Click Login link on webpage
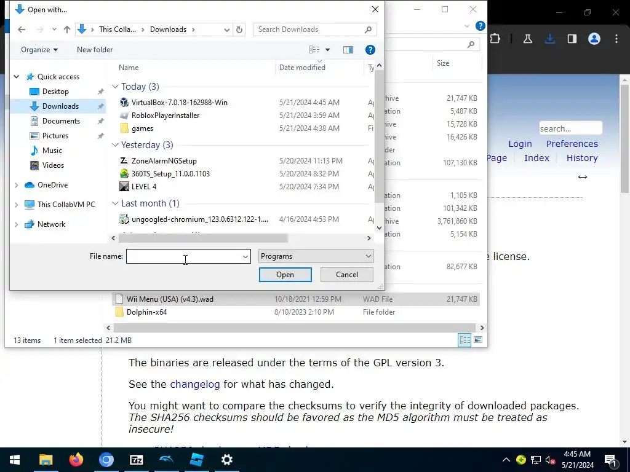Viewport: 630px width, 472px height. tap(520, 144)
